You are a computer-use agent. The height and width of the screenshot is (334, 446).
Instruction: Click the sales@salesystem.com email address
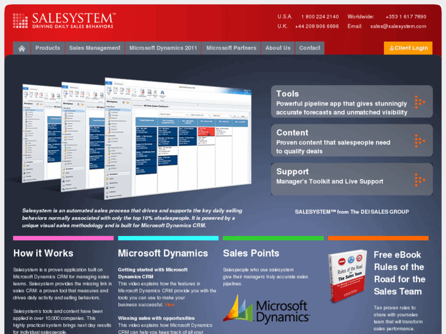point(398,26)
